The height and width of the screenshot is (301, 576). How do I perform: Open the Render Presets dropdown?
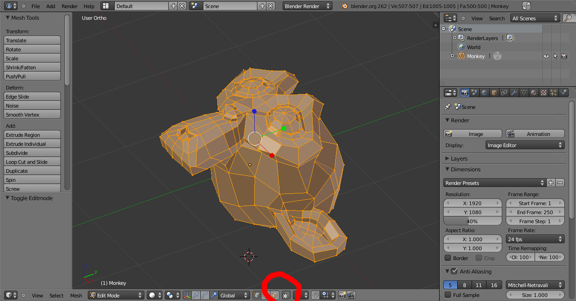[494, 183]
